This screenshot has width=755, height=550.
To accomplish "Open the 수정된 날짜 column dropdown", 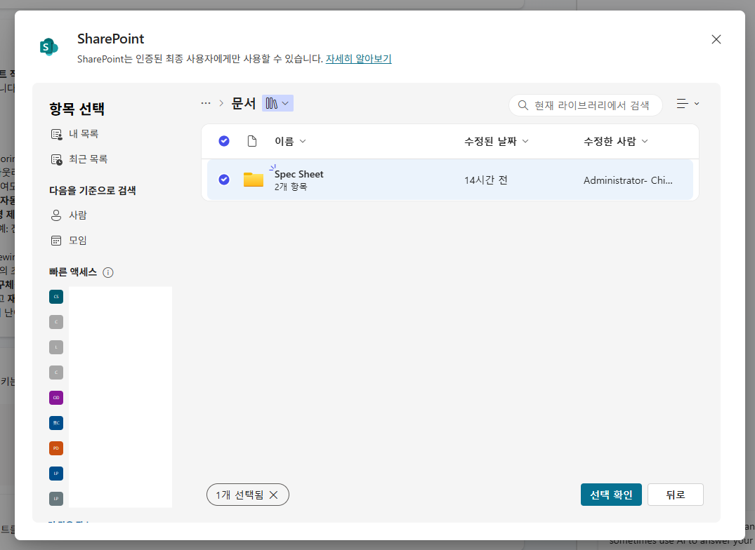I will coord(497,141).
